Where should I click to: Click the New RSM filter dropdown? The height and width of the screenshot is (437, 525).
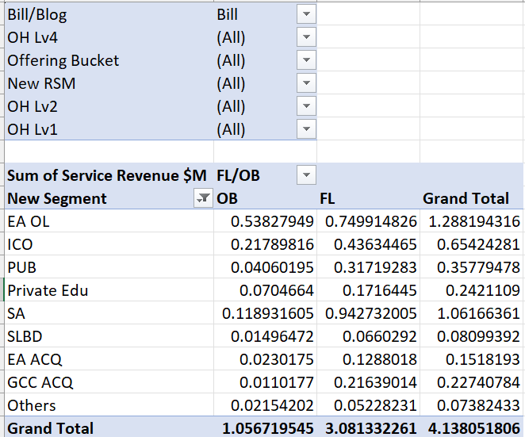(x=306, y=83)
